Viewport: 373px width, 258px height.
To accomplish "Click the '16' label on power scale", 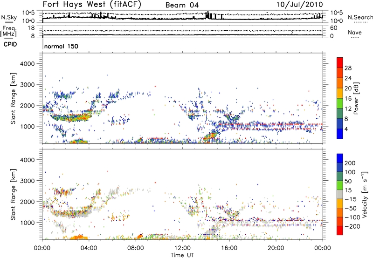I will coord(348,99).
